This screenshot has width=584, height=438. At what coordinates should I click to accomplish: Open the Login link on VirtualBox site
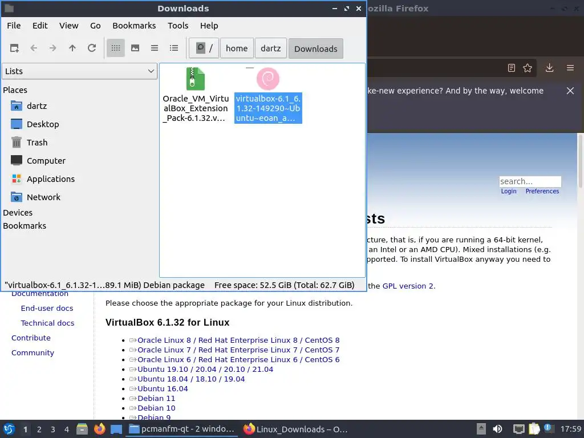point(508,191)
